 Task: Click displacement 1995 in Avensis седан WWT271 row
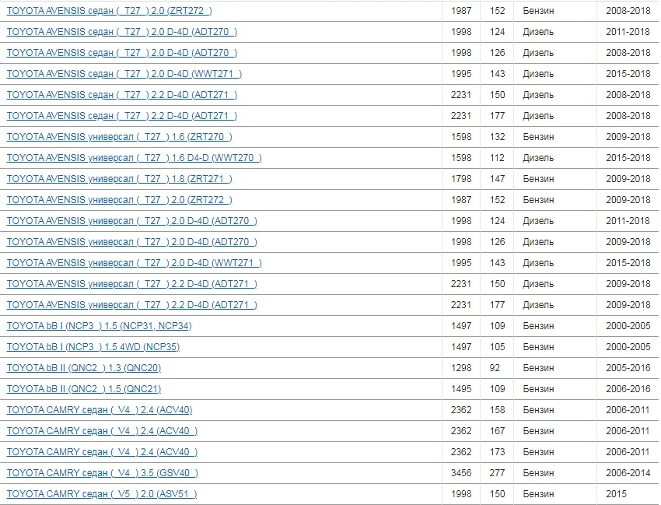point(461,74)
